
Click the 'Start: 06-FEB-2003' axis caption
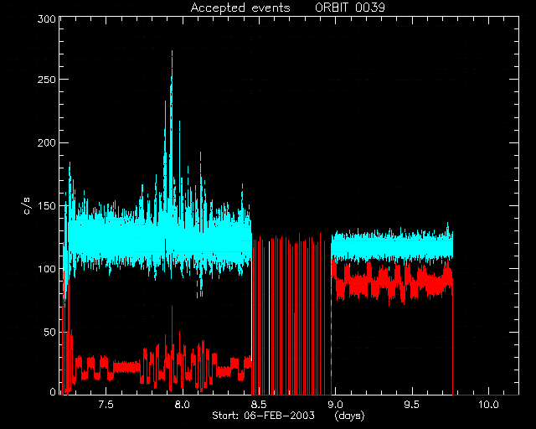[x=263, y=416]
